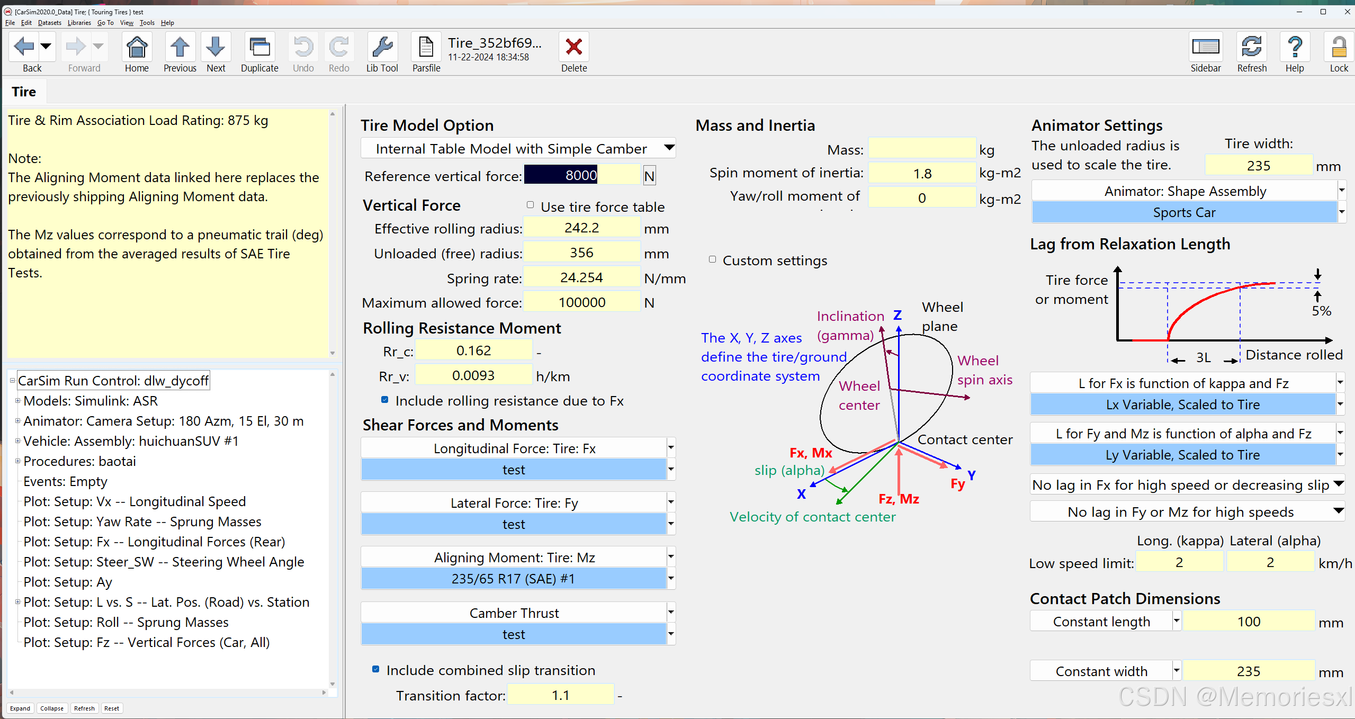Open Tire Model Option dropdown
Screen dimensions: 1355x719
[669, 148]
